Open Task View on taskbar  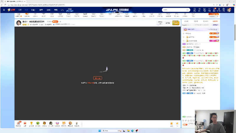(124, 131)
